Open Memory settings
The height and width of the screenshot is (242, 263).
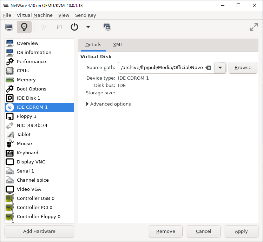pyautogui.click(x=39, y=80)
